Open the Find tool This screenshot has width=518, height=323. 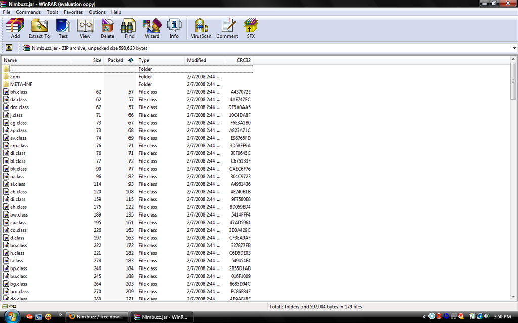pyautogui.click(x=129, y=29)
